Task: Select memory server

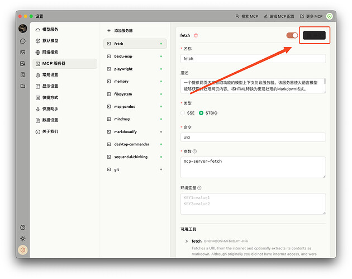Action: coord(135,81)
